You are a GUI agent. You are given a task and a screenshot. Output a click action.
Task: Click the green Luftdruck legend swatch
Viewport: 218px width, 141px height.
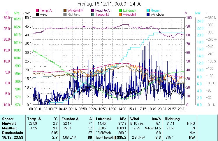click(121, 10)
